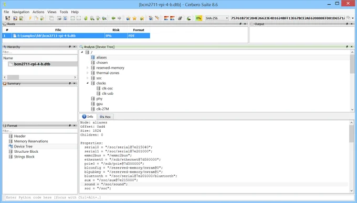Click the Hierarchy filter input field
Viewport: 357px width, 203px height.
coord(39,52)
